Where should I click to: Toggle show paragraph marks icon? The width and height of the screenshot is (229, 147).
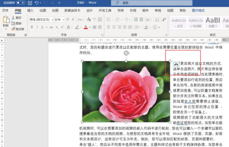point(164,19)
